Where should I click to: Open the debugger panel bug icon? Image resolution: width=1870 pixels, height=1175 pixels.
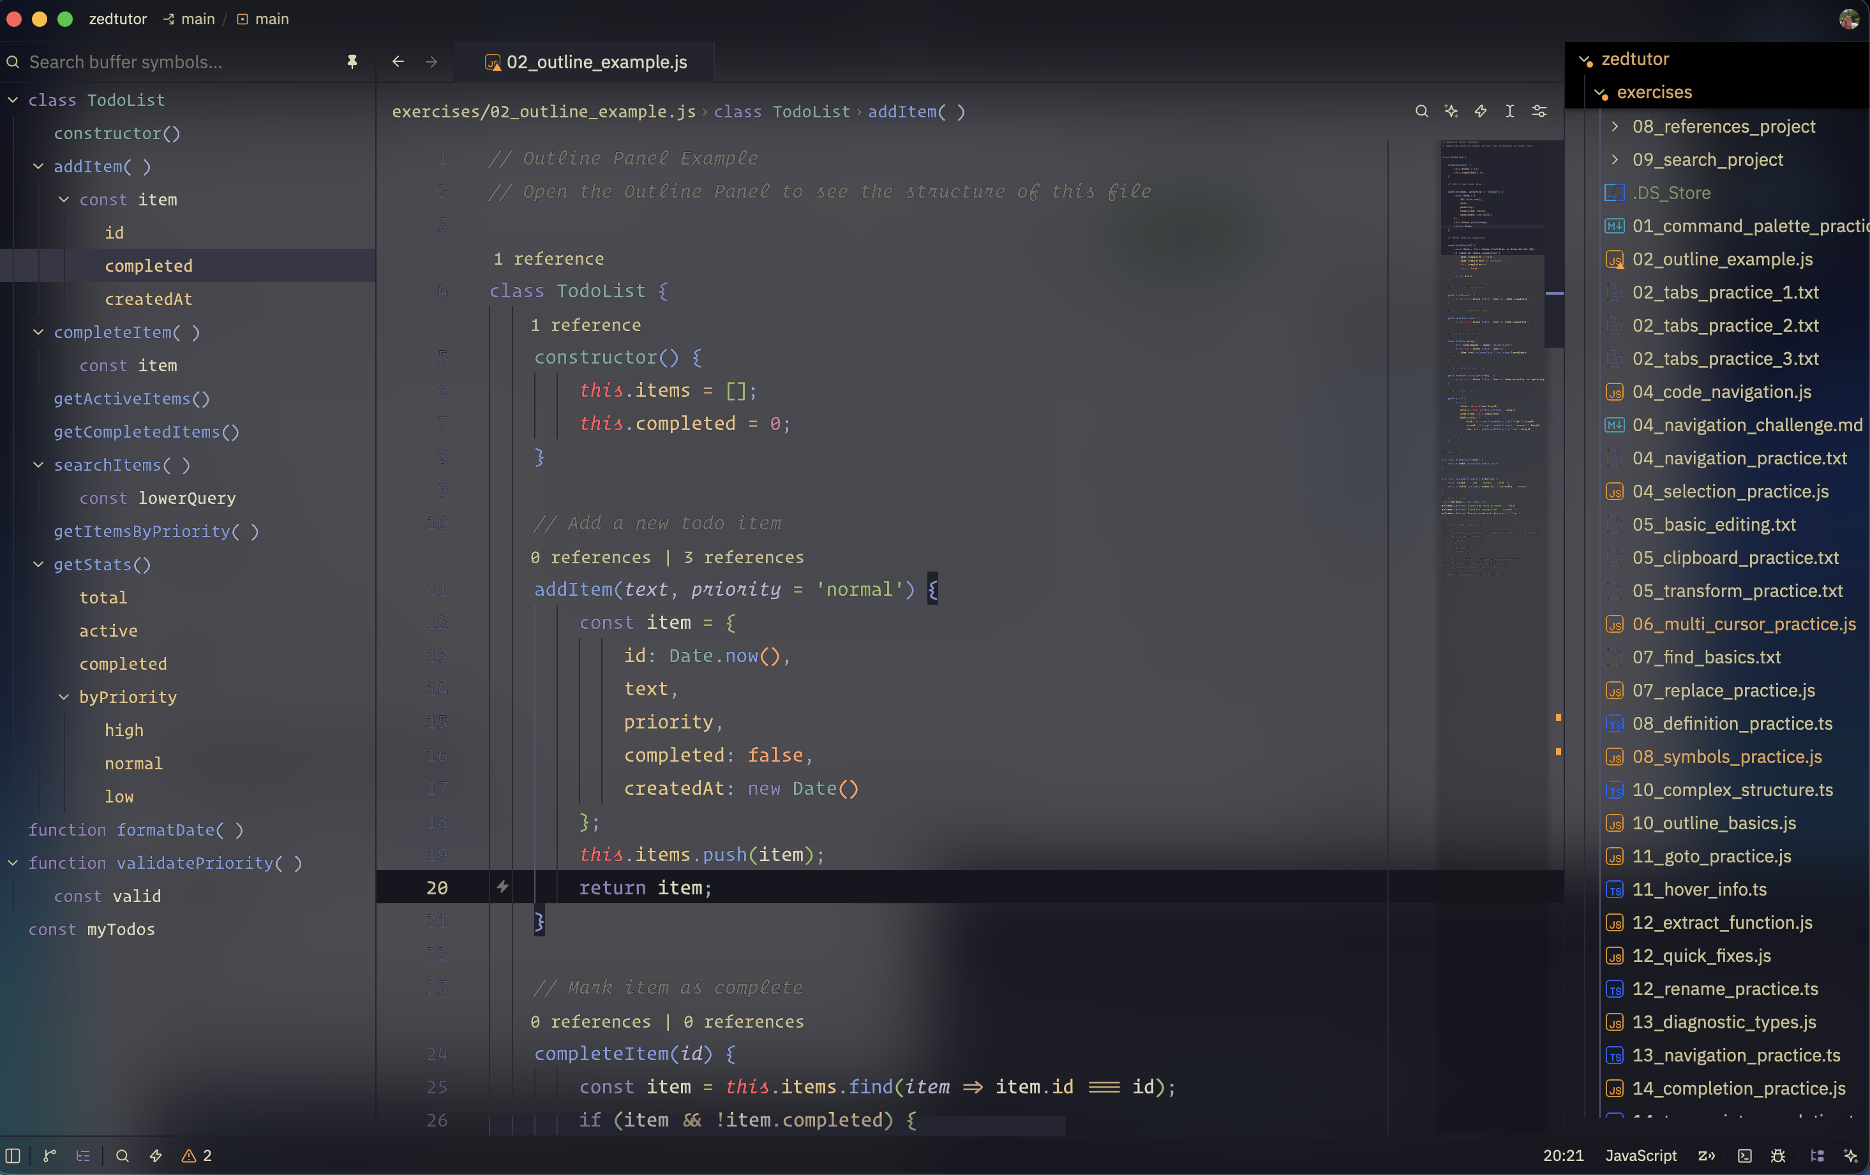point(1777,1156)
